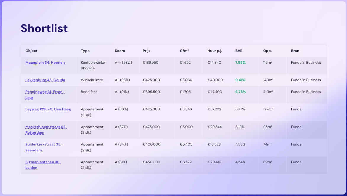Image resolution: width=347 pixels, height=196 pixels.
Task: Open the Lekkenburg 45, Gouda listing
Action: (45, 80)
